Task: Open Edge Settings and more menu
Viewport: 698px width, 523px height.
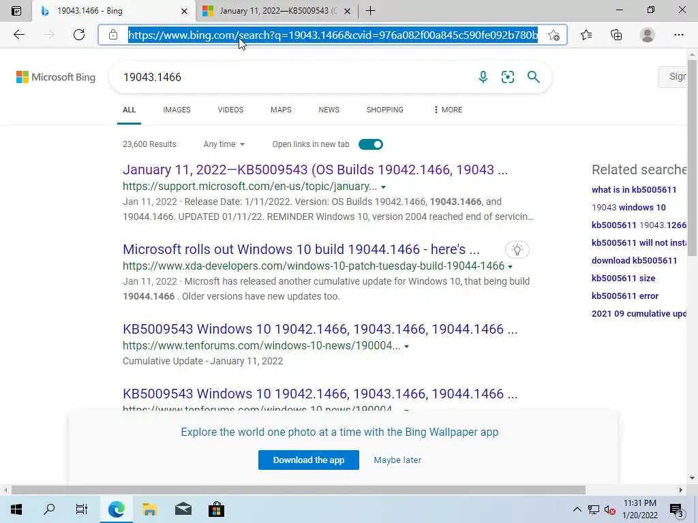Action: [678, 35]
